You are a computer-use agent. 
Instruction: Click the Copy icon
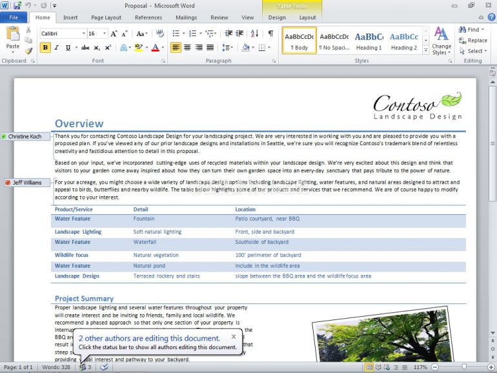[x=28, y=40]
